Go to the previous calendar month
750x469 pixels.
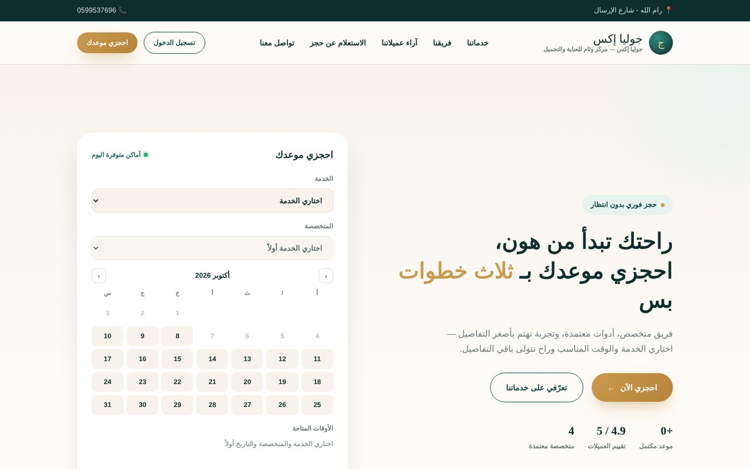click(x=326, y=276)
